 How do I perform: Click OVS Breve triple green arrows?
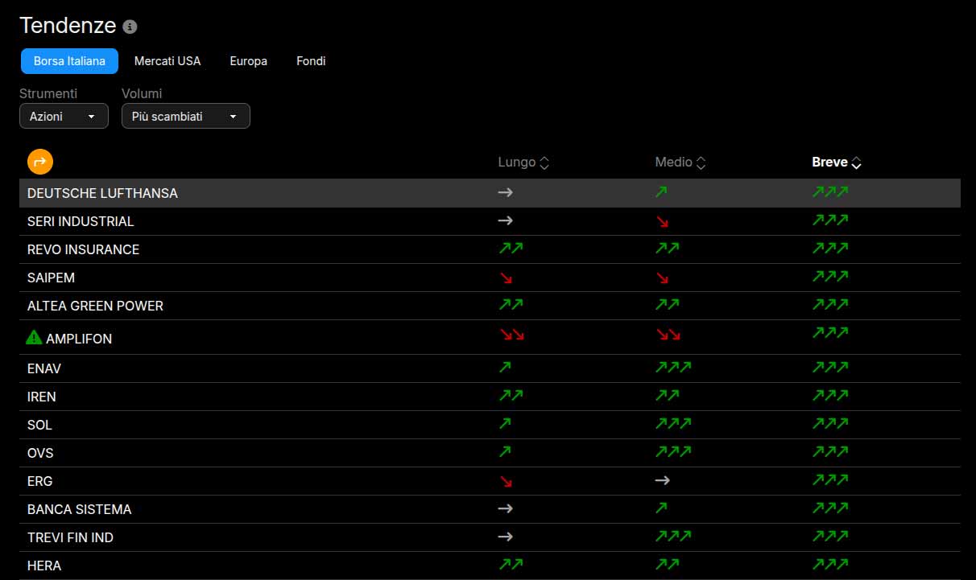point(830,451)
